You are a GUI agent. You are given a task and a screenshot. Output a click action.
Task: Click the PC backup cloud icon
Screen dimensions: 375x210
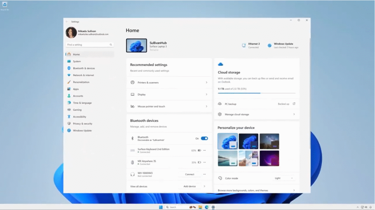coord(220,104)
